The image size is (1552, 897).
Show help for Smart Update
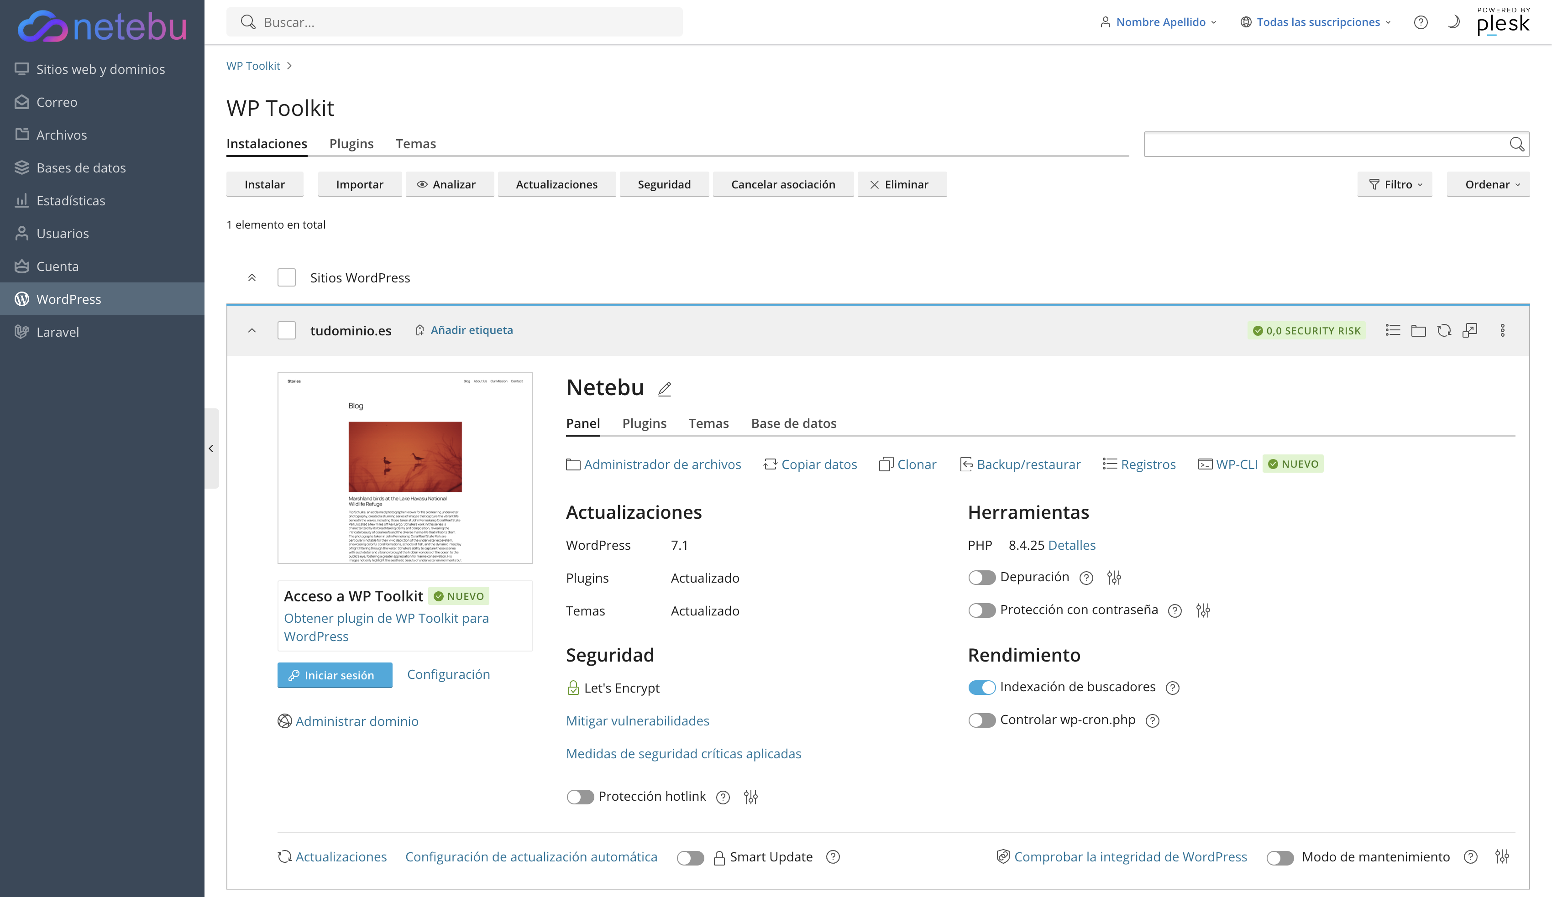[833, 857]
